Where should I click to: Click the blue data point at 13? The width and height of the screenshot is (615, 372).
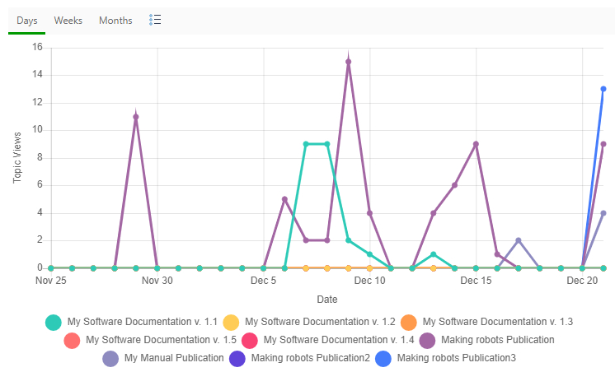tap(603, 89)
